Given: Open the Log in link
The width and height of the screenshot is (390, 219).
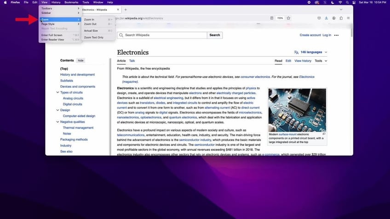Looking at the screenshot, I should point(327,35).
